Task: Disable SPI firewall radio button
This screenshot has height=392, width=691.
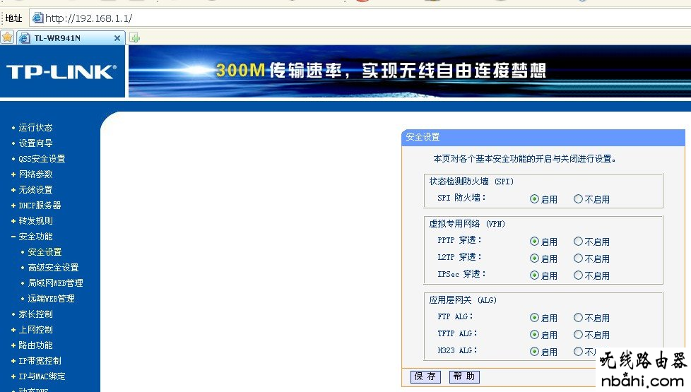Action: [x=578, y=199]
